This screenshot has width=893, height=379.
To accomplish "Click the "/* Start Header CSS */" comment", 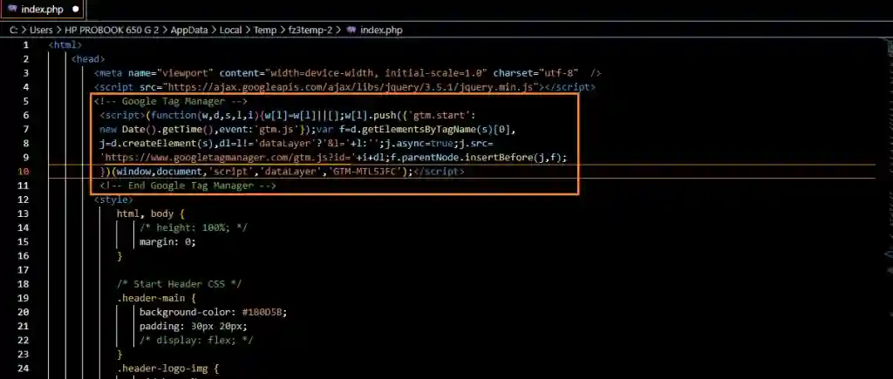I will 180,284.
